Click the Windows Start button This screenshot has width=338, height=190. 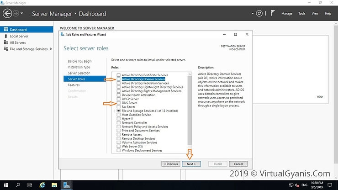click(x=5, y=185)
